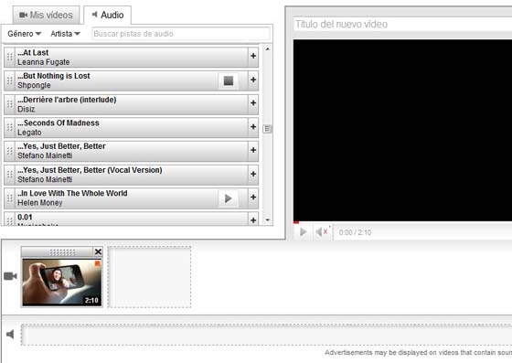The image size is (512, 363).
Task: Click the Buscar pistas de audio search field
Action: click(181, 34)
